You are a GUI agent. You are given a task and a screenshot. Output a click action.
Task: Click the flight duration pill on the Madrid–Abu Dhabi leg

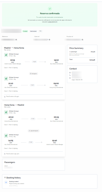tap(35, 62)
